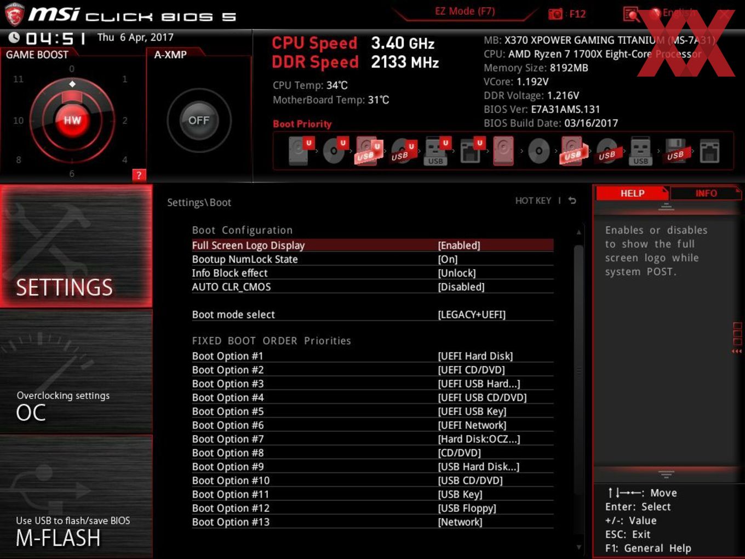Click the date Thu 6 Apr, 2017
The image size is (745, 559).
tap(135, 37)
